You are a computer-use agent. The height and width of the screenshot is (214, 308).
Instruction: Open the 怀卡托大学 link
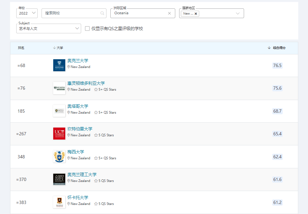coord(78,197)
